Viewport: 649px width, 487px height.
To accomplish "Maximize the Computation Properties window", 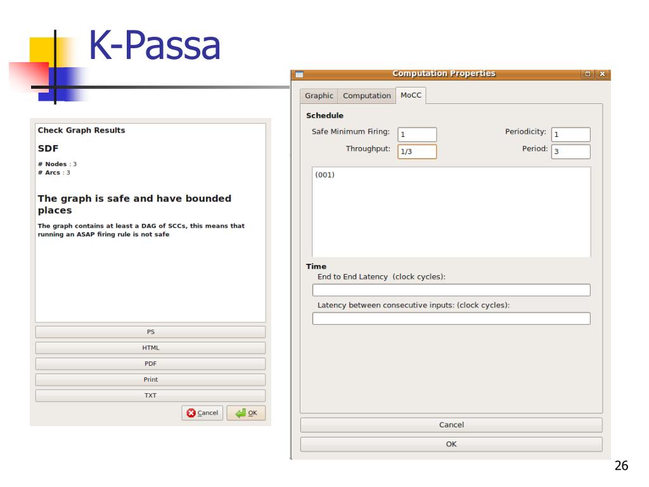I will click(x=588, y=74).
